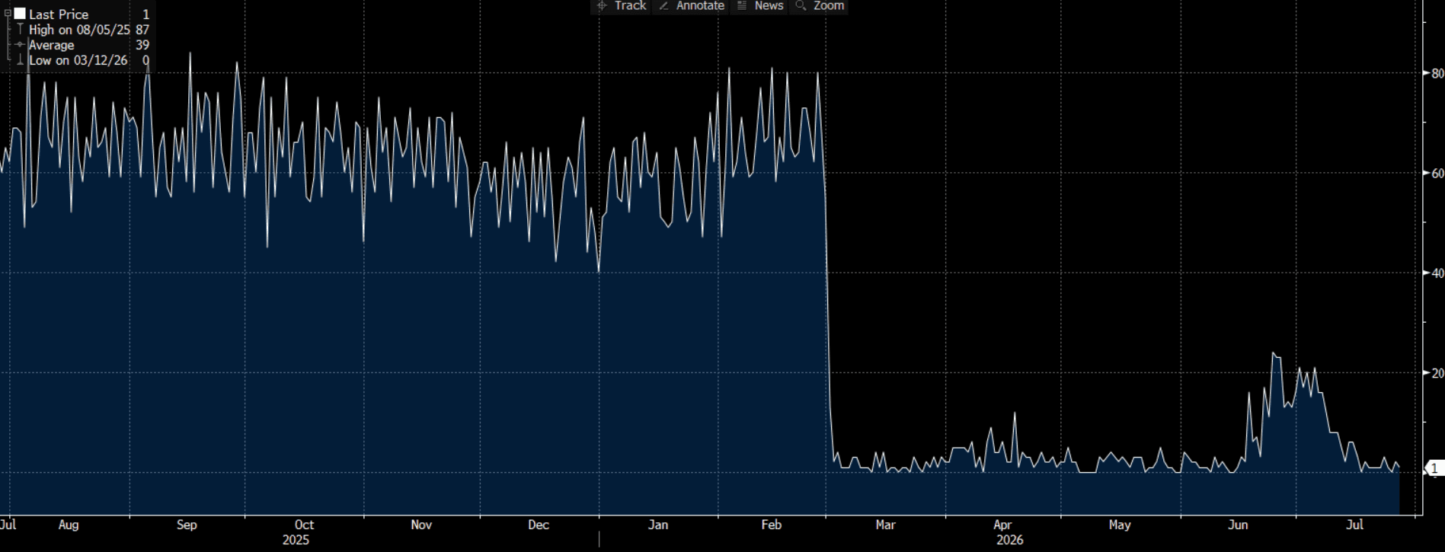This screenshot has height=552, width=1445.
Task: Click the last price flag on the right axis
Action: (1434, 469)
